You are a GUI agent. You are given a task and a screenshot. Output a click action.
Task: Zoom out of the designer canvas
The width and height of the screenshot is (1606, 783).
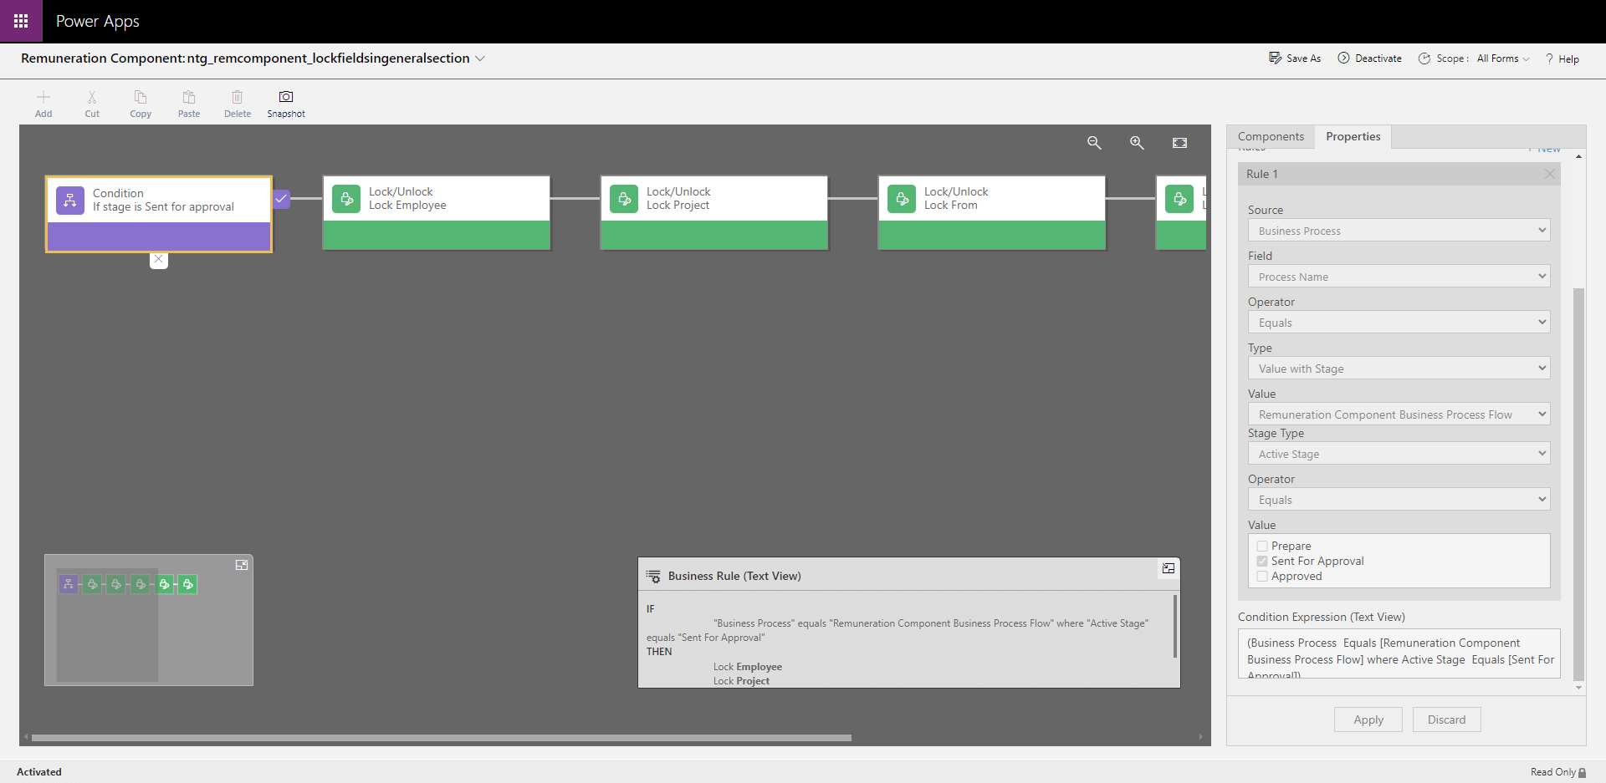1094,143
